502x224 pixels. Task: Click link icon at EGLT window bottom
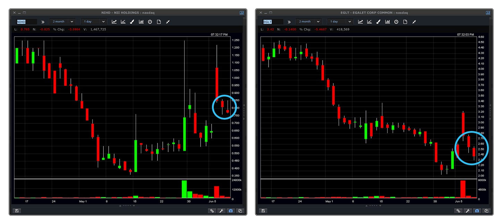point(458,211)
